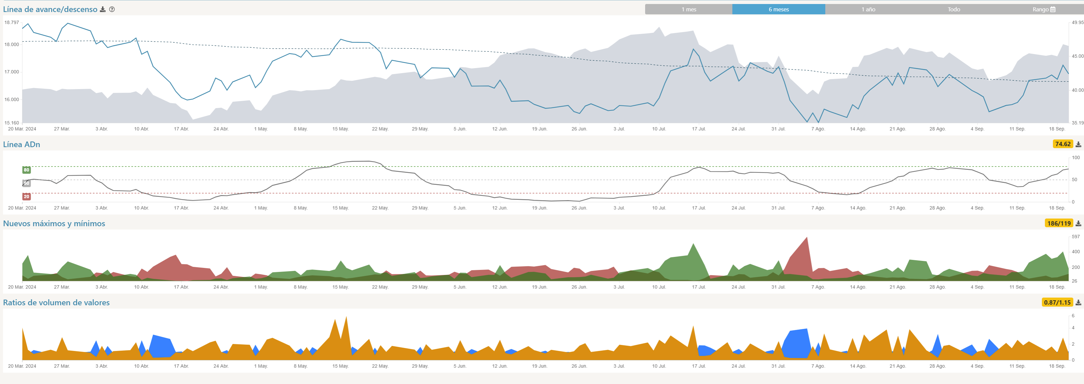The height and width of the screenshot is (384, 1084).
Task: Click the Nuevos máximos y mínimos title
Action: [x=54, y=224]
